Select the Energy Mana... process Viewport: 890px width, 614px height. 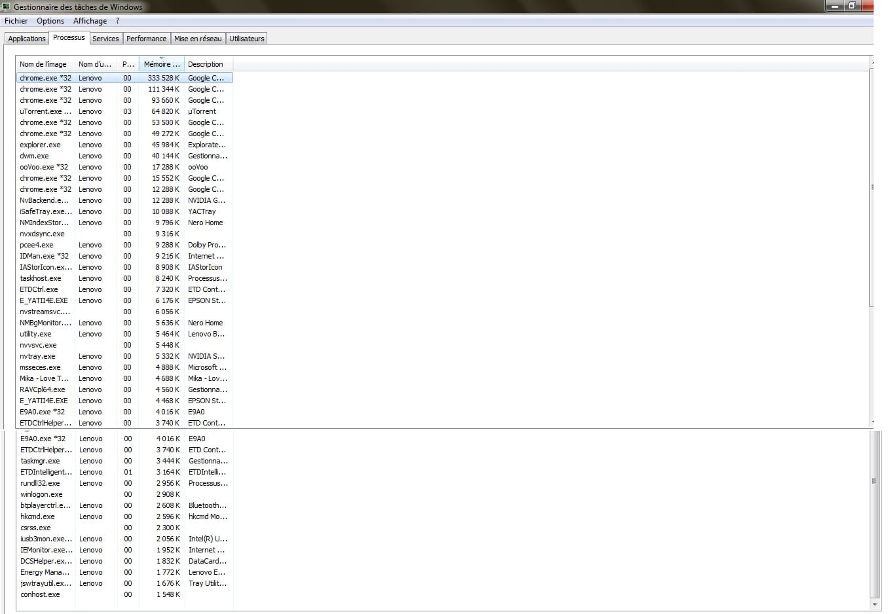pyautogui.click(x=124, y=572)
